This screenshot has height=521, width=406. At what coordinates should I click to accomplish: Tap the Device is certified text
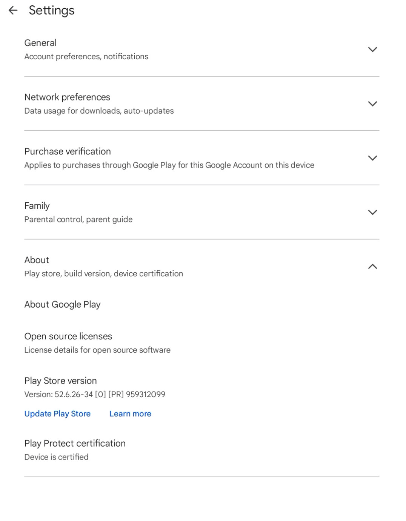[x=57, y=457]
